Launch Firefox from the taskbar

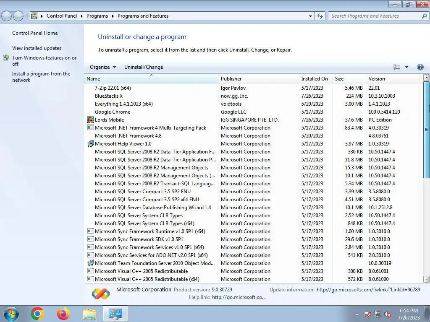63,314
